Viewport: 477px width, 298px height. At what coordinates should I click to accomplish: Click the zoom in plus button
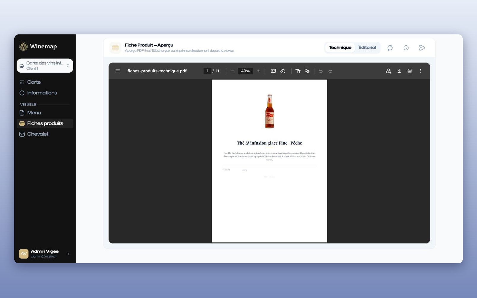[259, 71]
